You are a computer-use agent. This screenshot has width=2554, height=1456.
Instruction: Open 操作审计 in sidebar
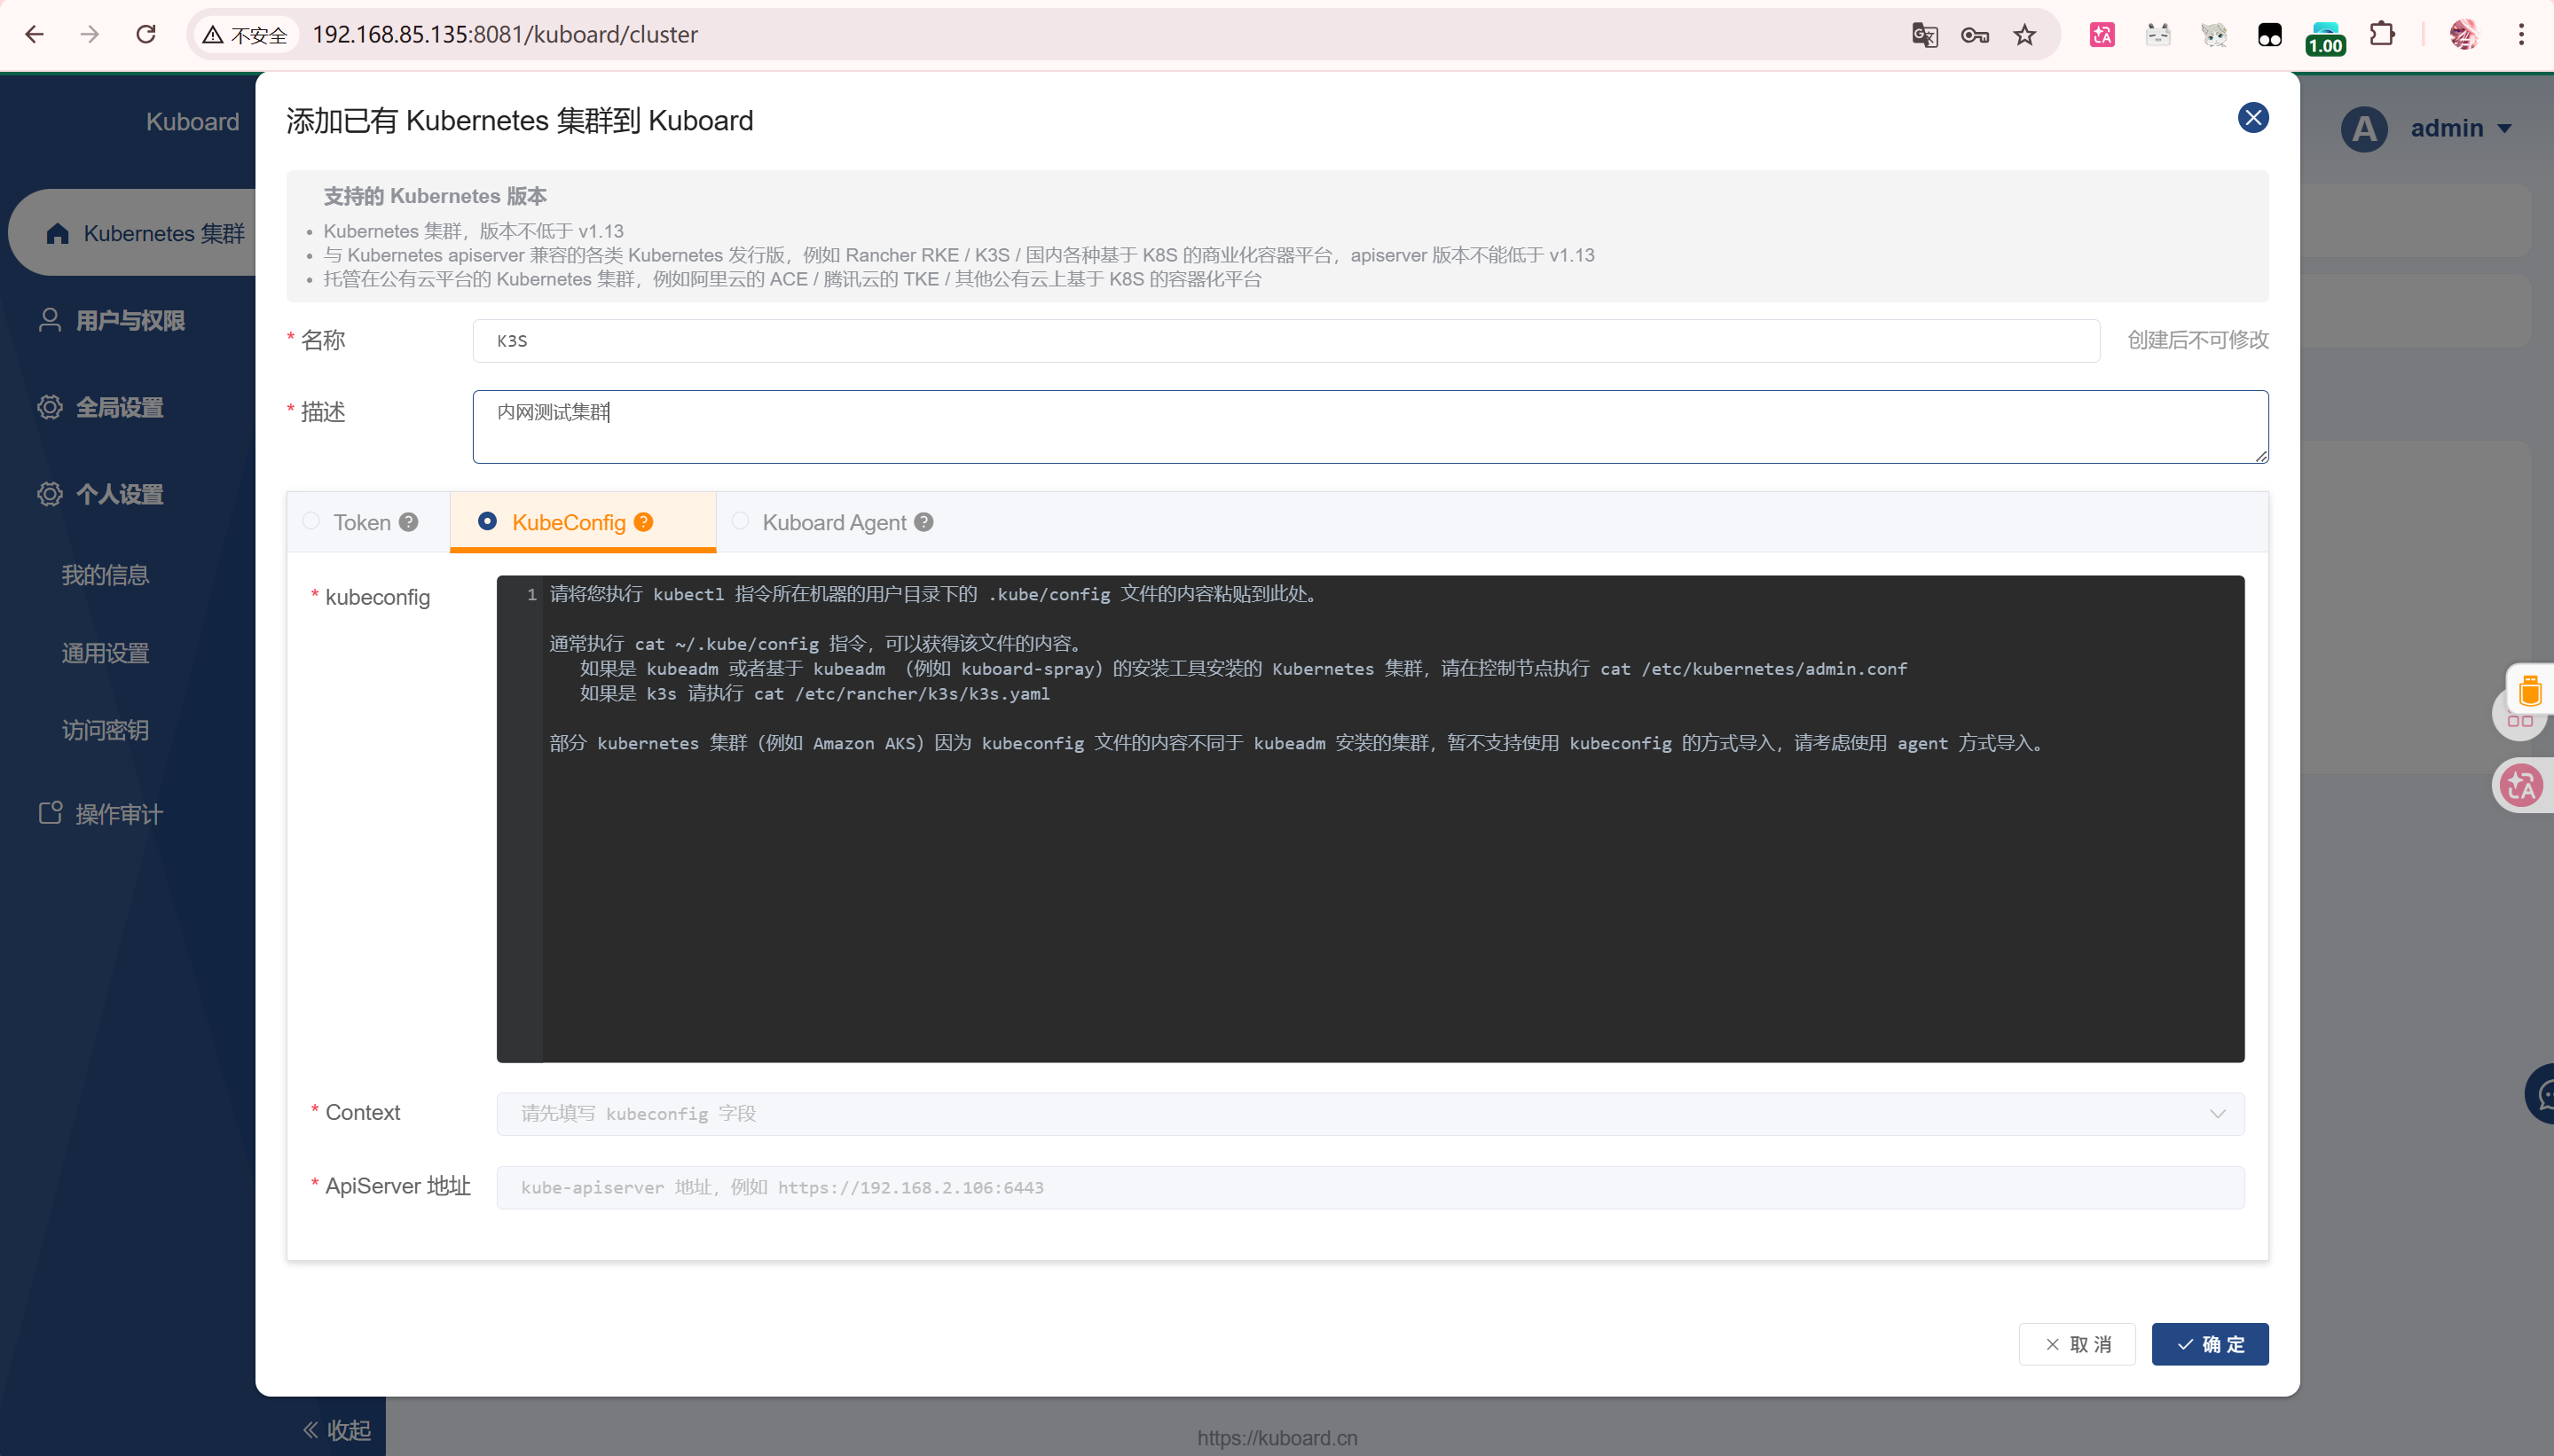point(118,814)
